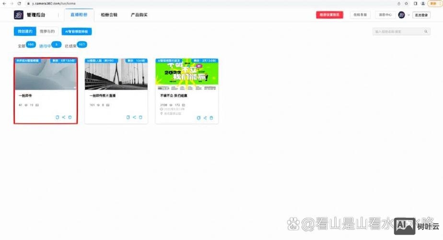Click the user avatar in the header
Screen dimensions: 443x240
coord(401,15)
